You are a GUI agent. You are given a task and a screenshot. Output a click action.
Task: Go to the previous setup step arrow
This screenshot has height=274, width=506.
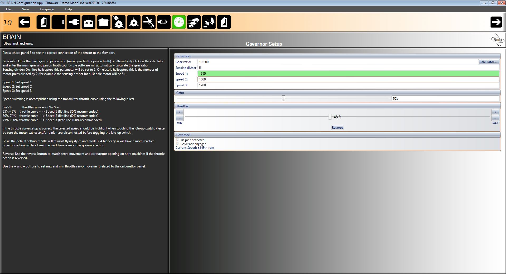click(24, 22)
